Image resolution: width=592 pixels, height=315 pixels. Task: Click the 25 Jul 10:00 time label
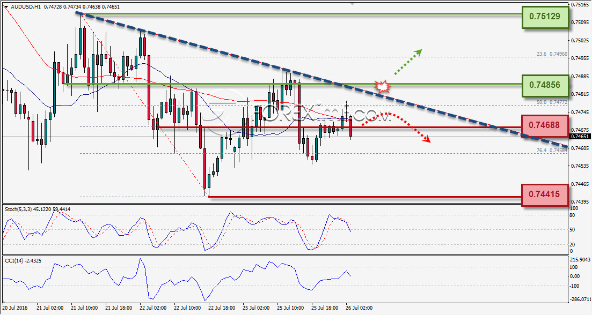click(x=290, y=308)
